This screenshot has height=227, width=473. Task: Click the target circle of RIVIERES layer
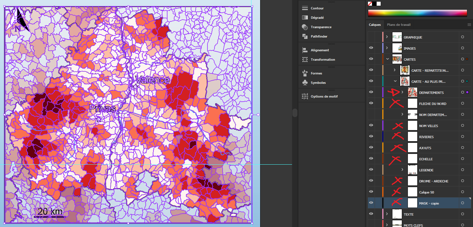point(463,137)
